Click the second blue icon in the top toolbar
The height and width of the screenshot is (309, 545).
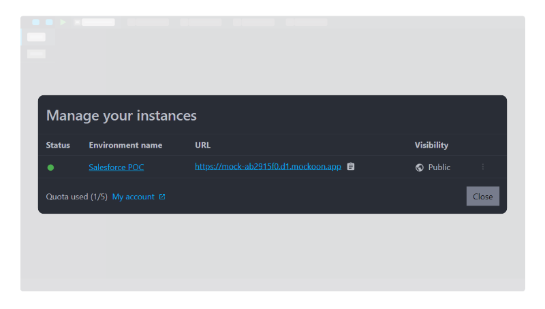click(49, 22)
